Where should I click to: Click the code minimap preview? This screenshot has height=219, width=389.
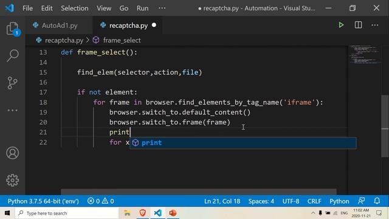(365, 54)
